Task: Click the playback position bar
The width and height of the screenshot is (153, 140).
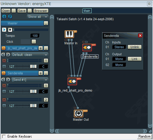Action: [x=31, y=30]
